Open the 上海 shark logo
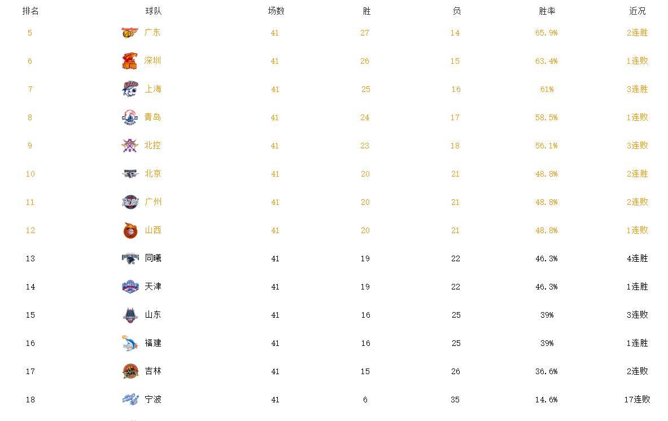The height and width of the screenshot is (421, 668). (130, 89)
